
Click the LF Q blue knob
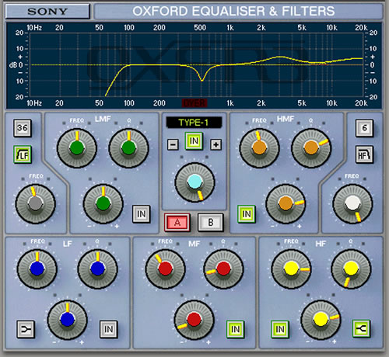[x=98, y=269]
